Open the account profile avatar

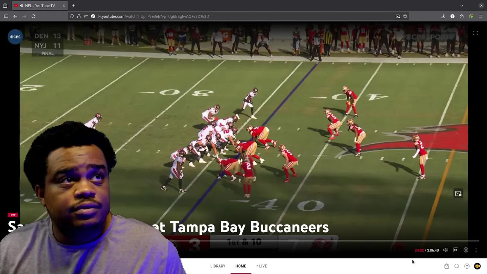tap(477, 266)
